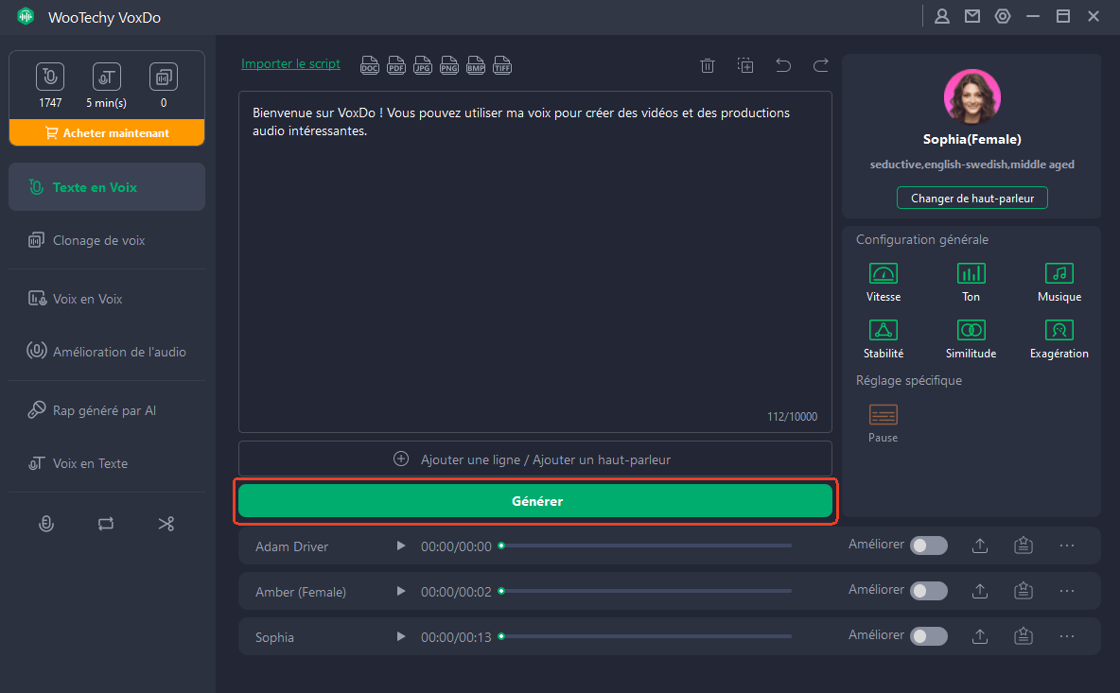Export the Sophia audio track

click(980, 636)
